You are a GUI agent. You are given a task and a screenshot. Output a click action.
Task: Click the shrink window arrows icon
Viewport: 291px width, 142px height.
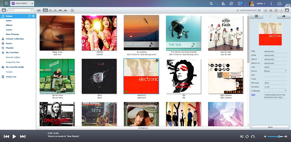288,6
